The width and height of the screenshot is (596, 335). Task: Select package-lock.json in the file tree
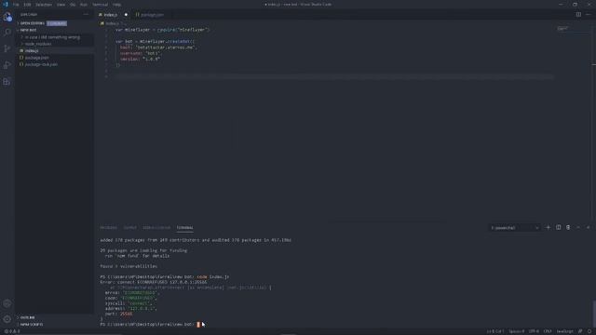point(41,64)
